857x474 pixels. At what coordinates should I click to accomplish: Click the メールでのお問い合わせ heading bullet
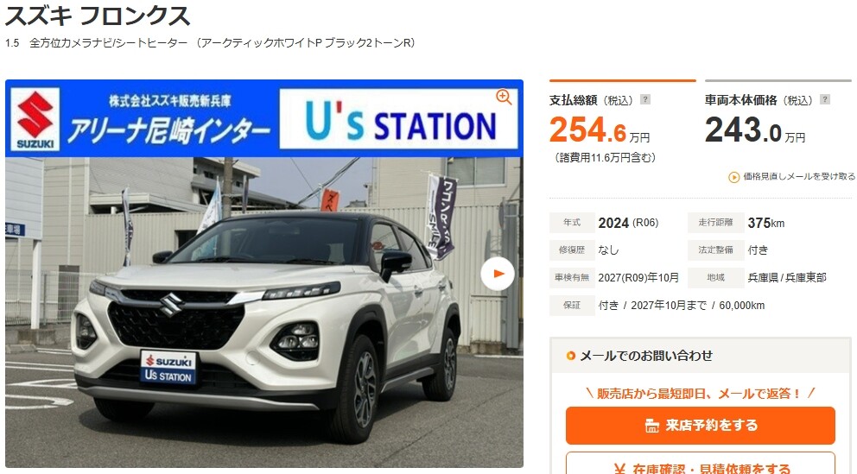tap(570, 356)
